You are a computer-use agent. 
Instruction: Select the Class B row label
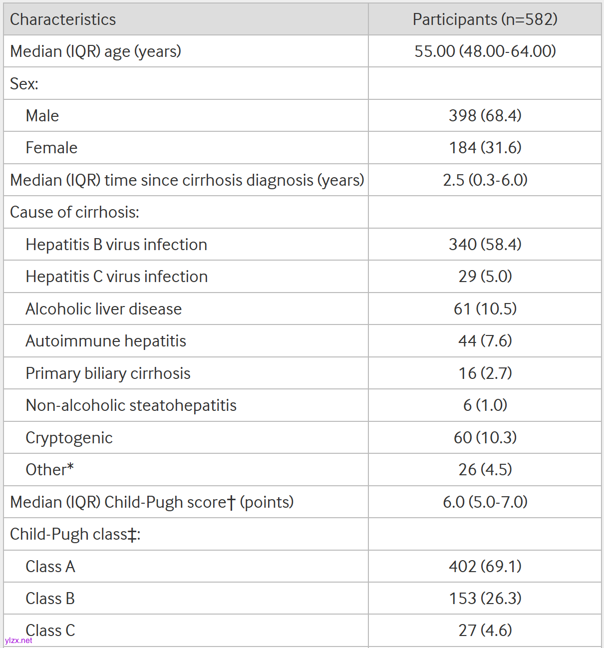50,599
